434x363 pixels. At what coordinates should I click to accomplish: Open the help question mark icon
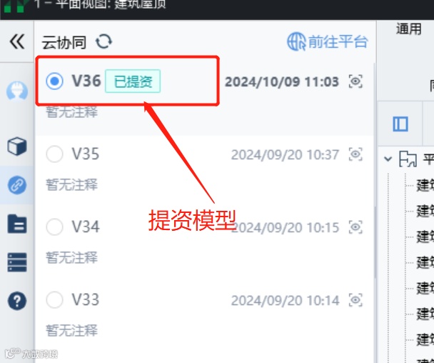[x=17, y=301]
